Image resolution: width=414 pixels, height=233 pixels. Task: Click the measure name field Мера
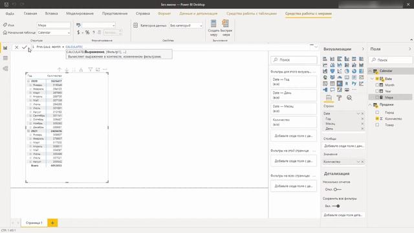pos(54,25)
